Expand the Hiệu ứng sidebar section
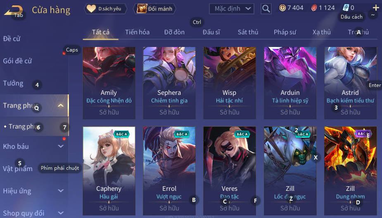 click(x=61, y=191)
